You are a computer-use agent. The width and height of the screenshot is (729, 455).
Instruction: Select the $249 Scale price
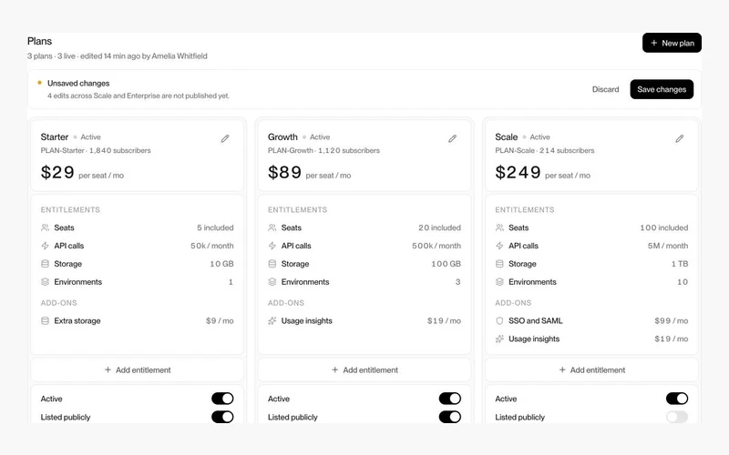pos(518,172)
